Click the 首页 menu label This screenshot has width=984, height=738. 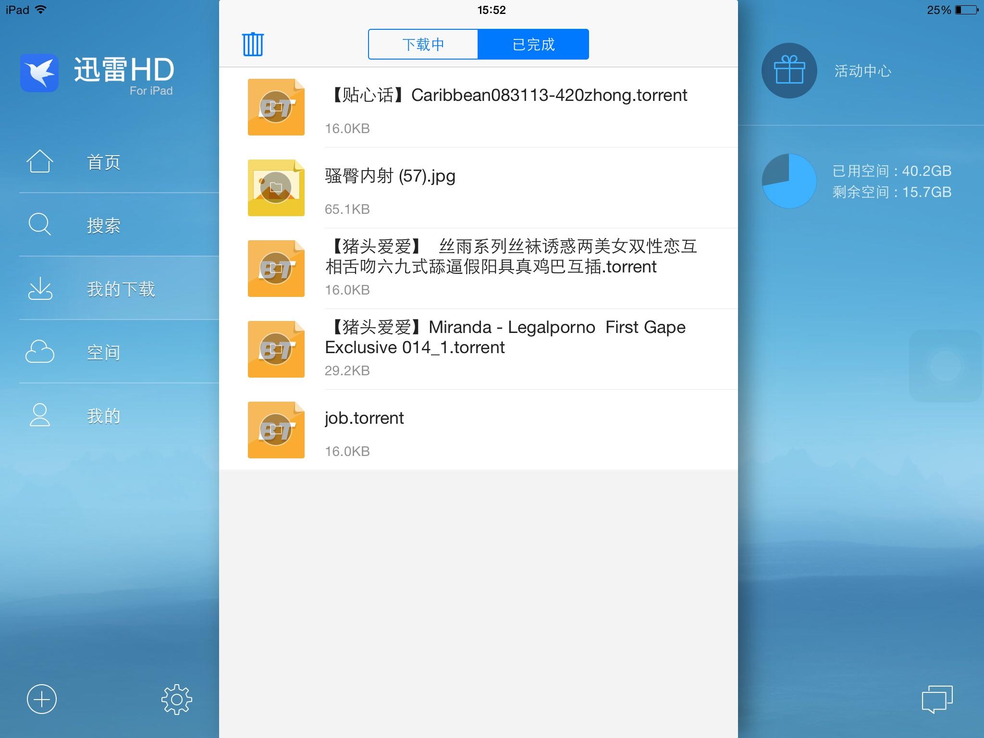[x=104, y=162]
